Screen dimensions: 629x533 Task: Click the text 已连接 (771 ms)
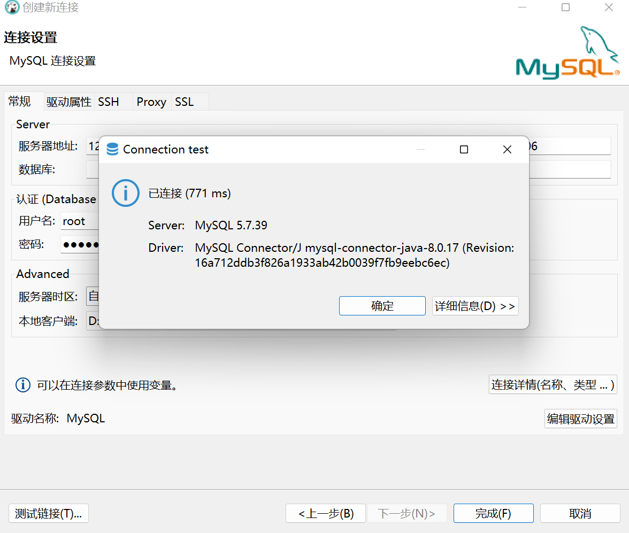click(x=190, y=194)
